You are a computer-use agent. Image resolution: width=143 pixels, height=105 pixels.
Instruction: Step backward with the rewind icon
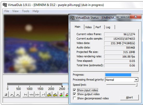point(31,95)
